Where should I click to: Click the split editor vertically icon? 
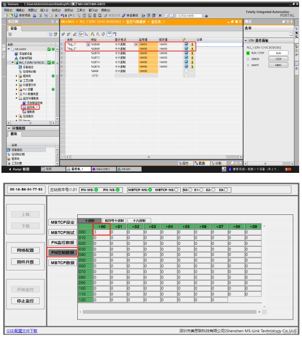pyautogui.click(x=172, y=15)
